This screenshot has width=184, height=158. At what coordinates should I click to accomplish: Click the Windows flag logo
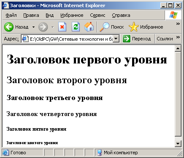(173, 15)
